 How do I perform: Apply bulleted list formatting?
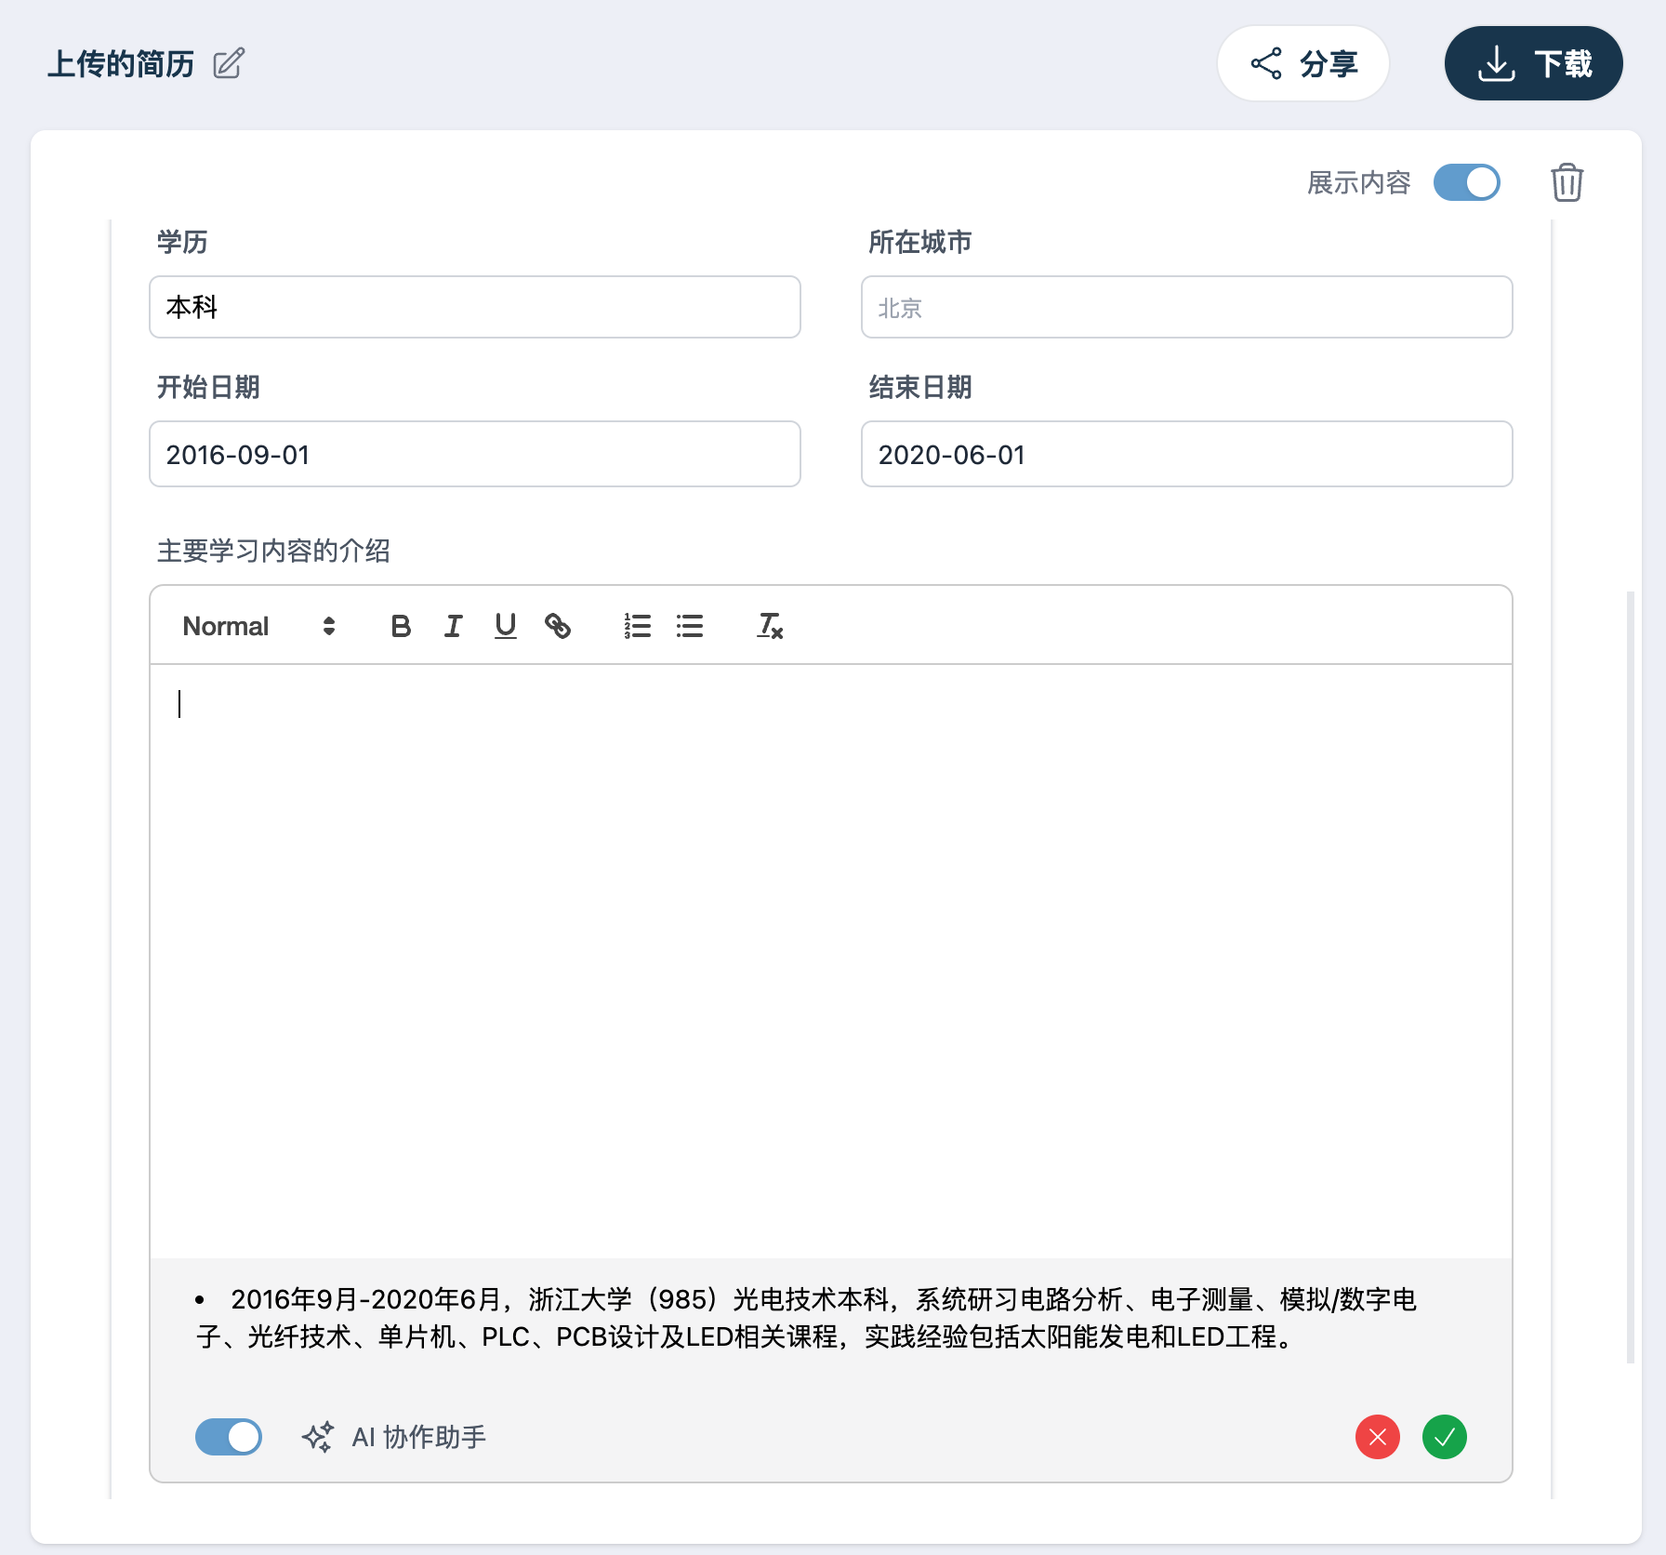(x=689, y=626)
